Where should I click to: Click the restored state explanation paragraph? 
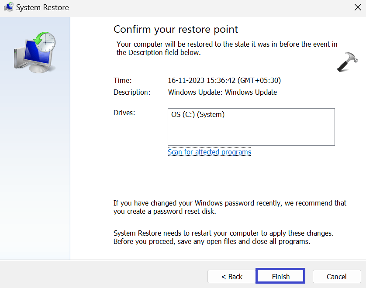point(227,48)
